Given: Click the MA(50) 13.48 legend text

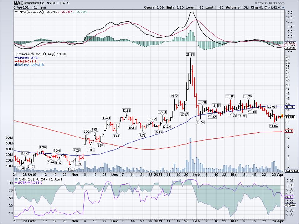Looking at the screenshot, I should [x=28, y=58].
